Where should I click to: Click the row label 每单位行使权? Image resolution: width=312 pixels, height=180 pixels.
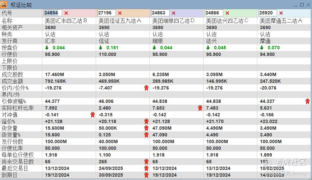click(18, 155)
